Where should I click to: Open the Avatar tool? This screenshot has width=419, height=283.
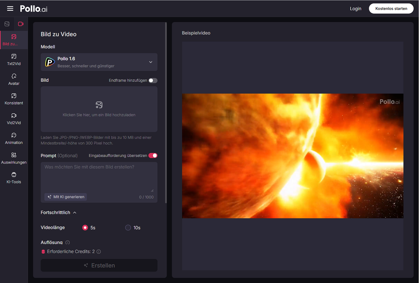pos(14,79)
